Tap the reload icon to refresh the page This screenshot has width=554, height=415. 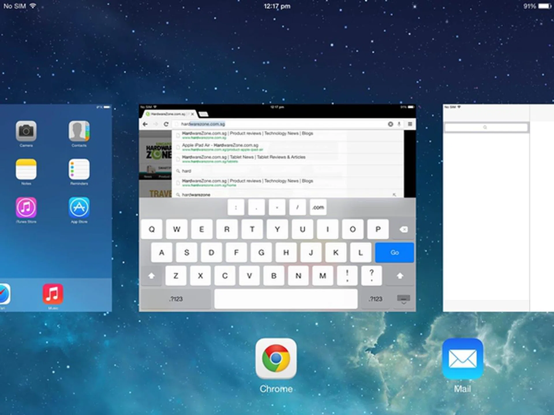[166, 124]
